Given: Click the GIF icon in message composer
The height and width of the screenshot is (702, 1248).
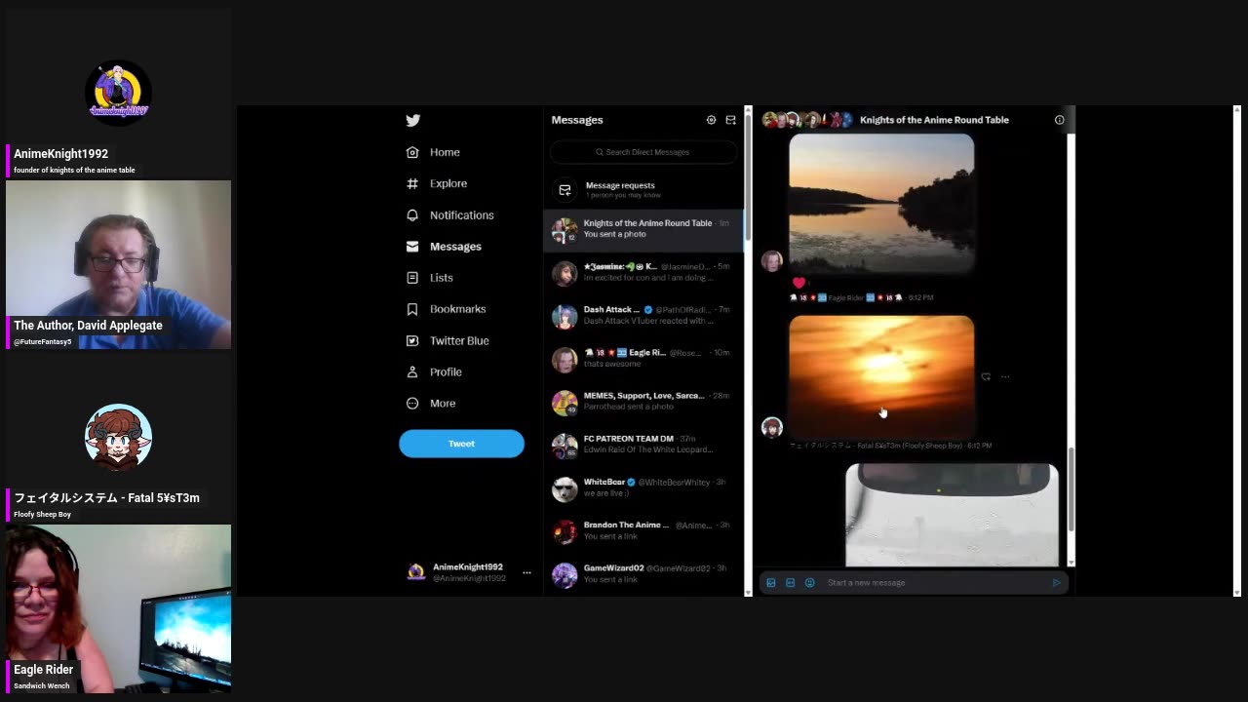Looking at the screenshot, I should 790,582.
